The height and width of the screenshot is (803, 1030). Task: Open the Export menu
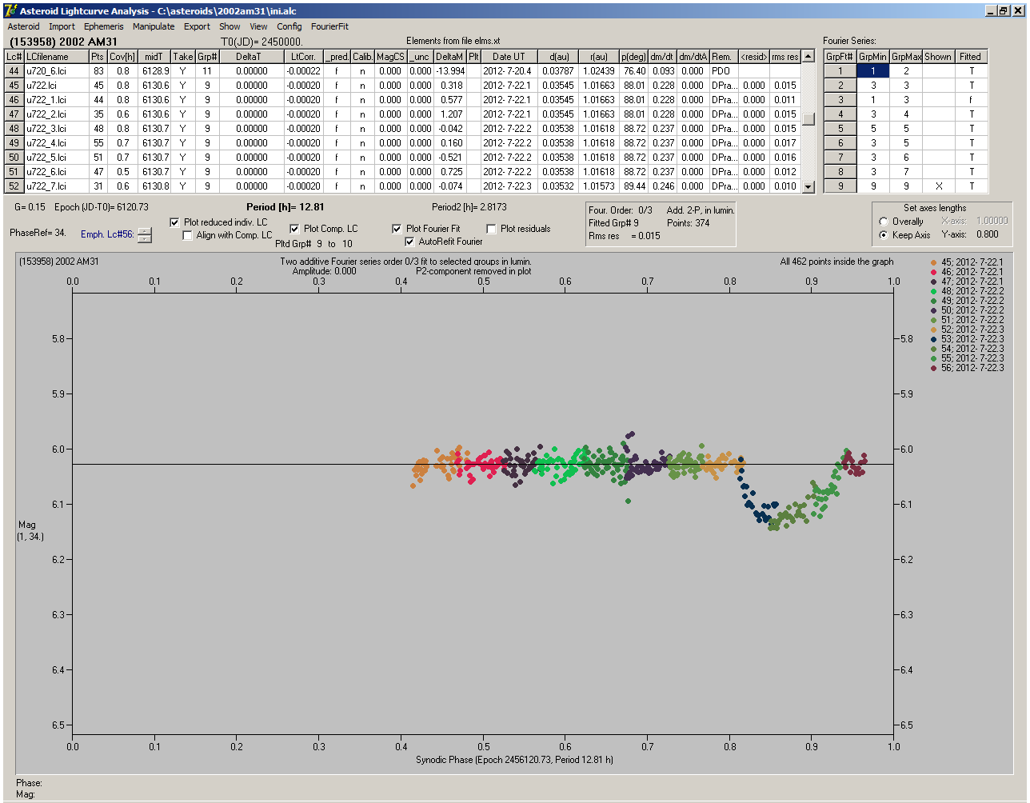click(x=197, y=26)
